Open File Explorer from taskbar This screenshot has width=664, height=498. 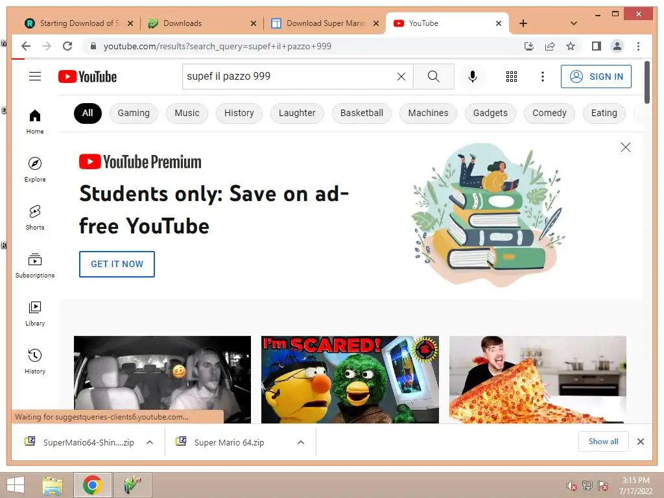pyautogui.click(x=53, y=485)
